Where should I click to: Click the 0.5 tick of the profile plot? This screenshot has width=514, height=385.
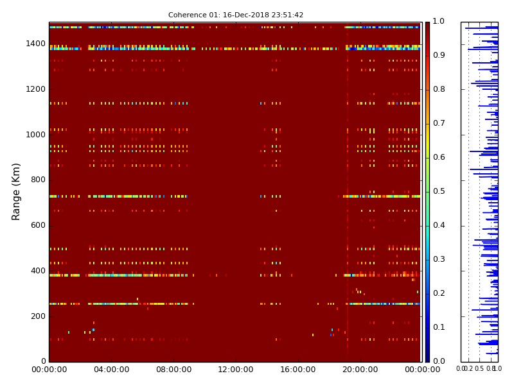(x=479, y=369)
